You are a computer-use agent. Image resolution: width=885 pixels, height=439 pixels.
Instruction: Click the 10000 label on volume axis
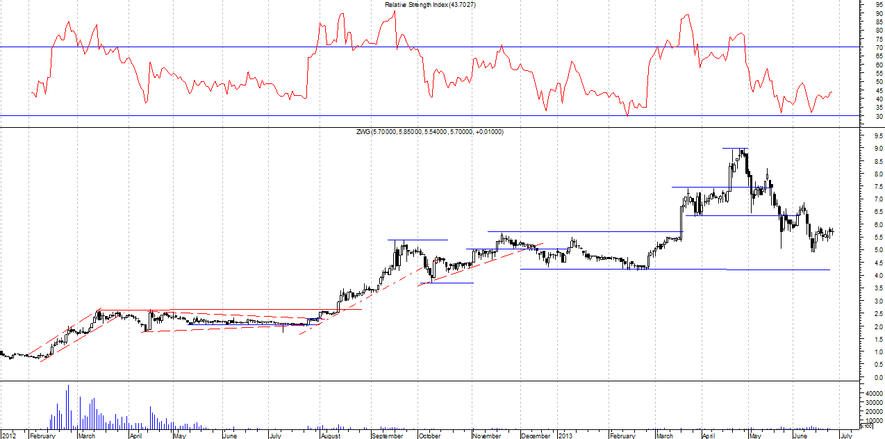(874, 420)
